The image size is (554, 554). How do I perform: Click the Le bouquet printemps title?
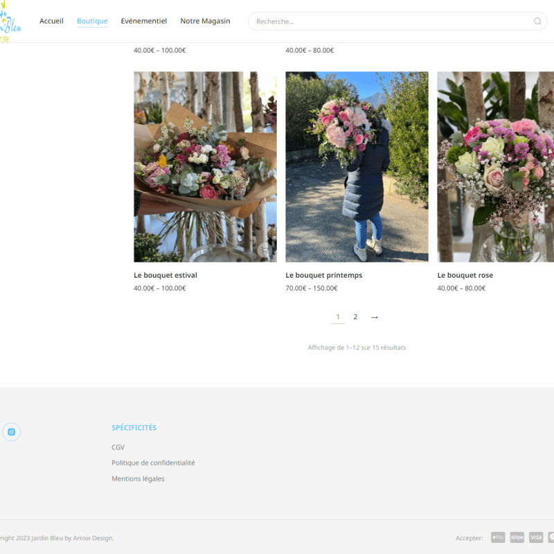tap(324, 275)
